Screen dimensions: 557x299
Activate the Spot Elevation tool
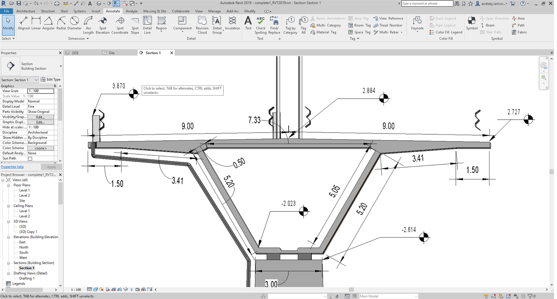click(x=103, y=24)
